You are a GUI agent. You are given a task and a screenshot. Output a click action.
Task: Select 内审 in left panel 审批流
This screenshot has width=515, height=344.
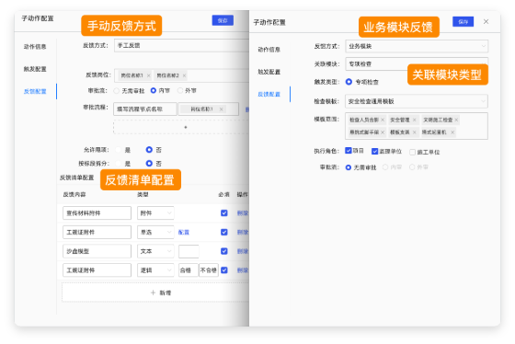(153, 90)
